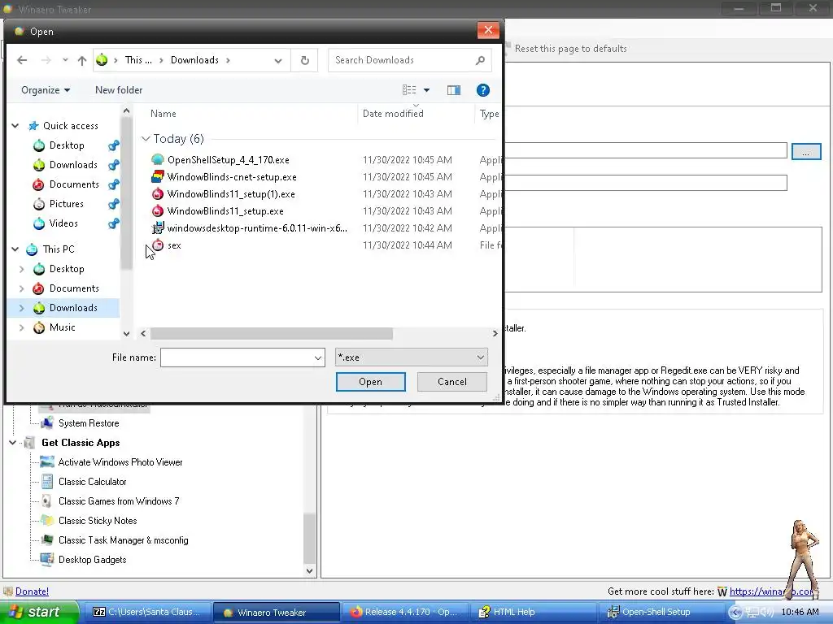Go back using the Back arrow

22,60
